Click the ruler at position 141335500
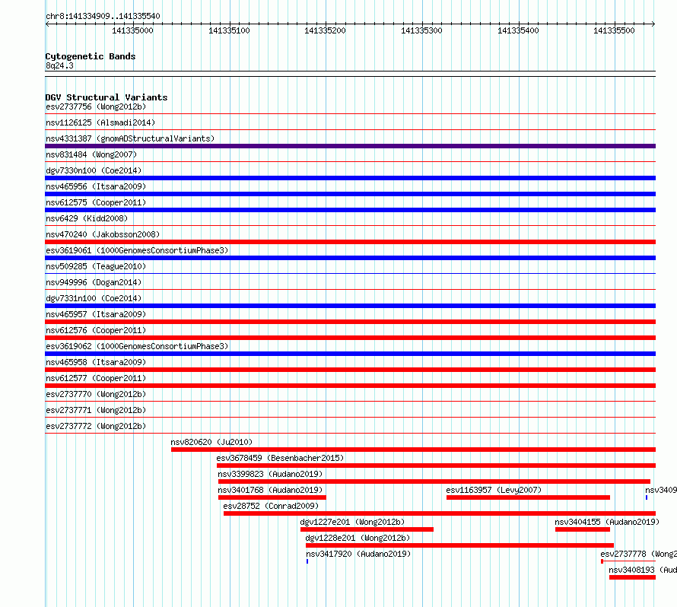The image size is (677, 607). (x=614, y=30)
